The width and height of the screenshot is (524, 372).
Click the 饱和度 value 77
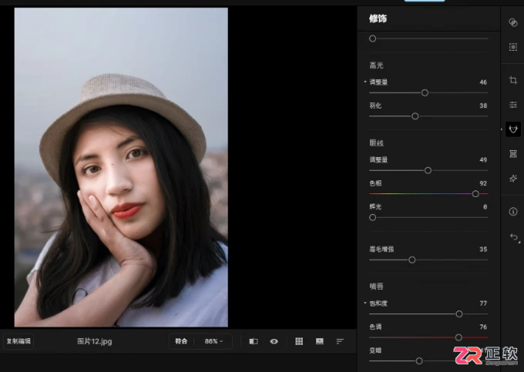[x=483, y=303]
